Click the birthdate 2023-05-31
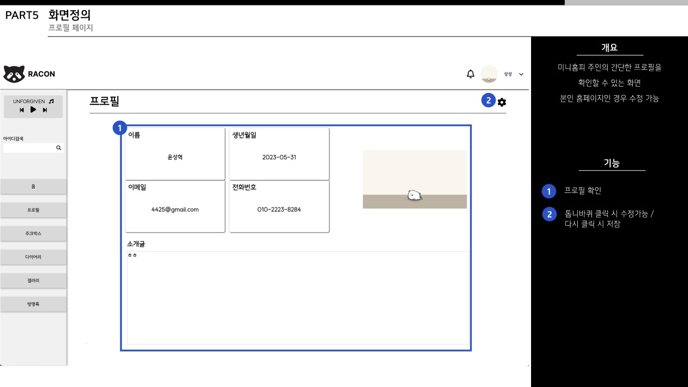Viewport: 688px width, 387px height. (x=279, y=157)
